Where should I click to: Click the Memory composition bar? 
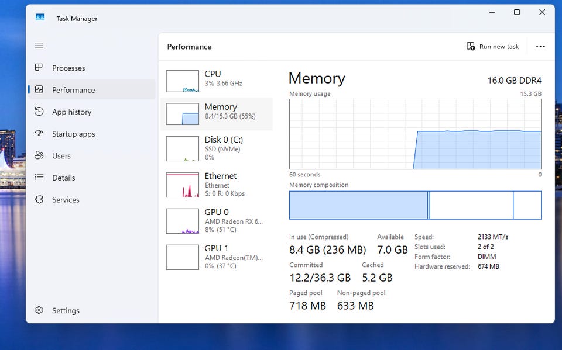[415, 205]
